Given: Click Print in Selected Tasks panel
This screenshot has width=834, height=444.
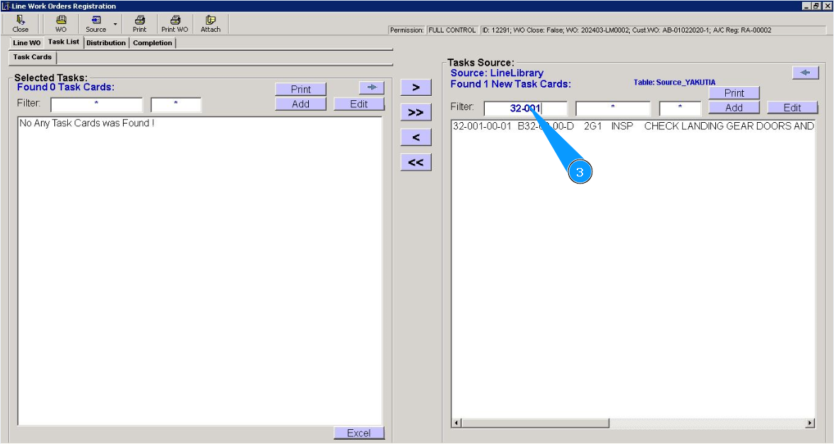Looking at the screenshot, I should 300,89.
